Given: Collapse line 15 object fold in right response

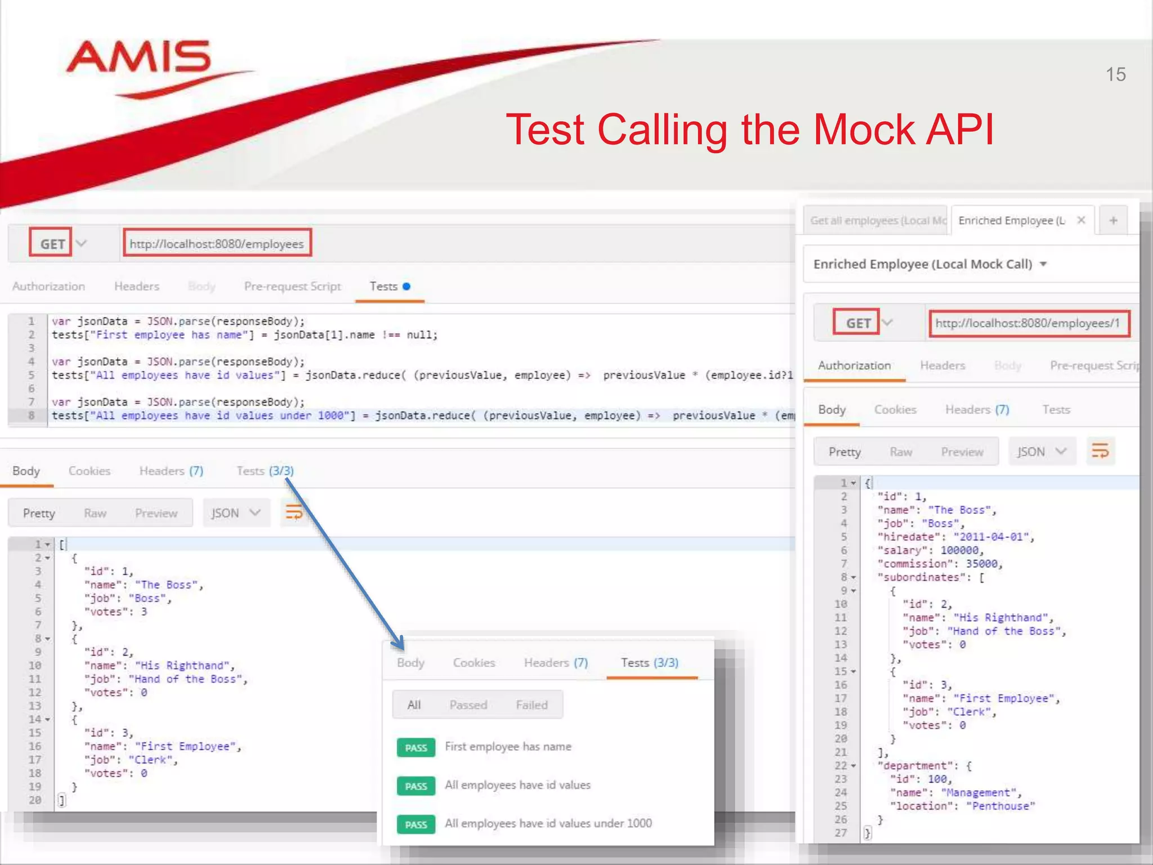Looking at the screenshot, I should [x=853, y=672].
